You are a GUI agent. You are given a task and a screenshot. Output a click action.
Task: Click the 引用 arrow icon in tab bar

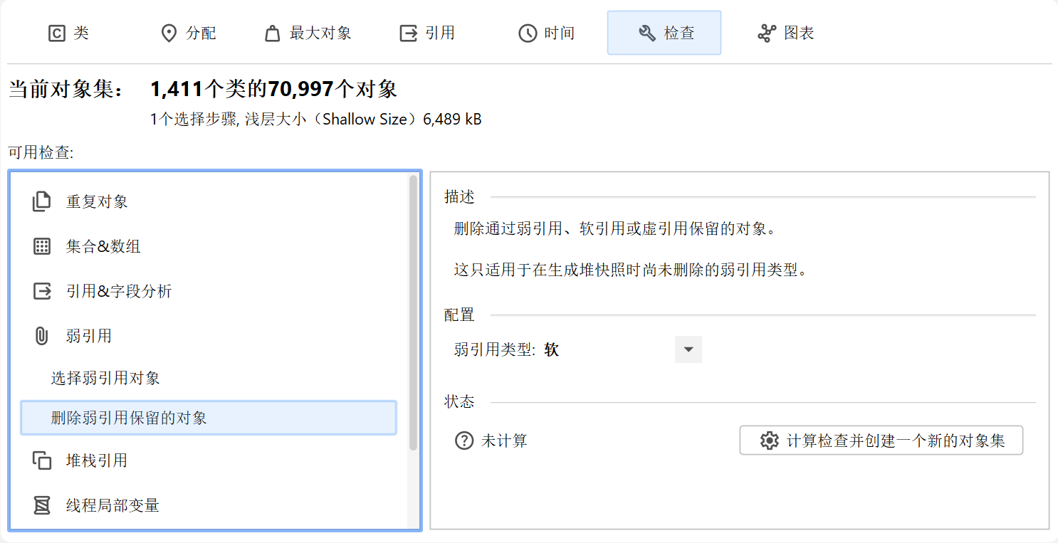(408, 33)
